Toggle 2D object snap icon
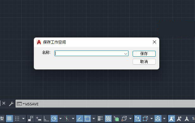195x123 pixels. coord(87,119)
